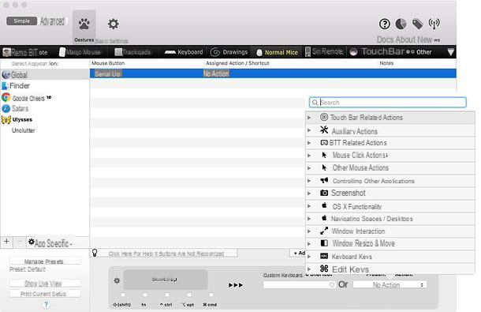Open the mouse button selector field
This screenshot has width=481, height=312.
(166, 280)
